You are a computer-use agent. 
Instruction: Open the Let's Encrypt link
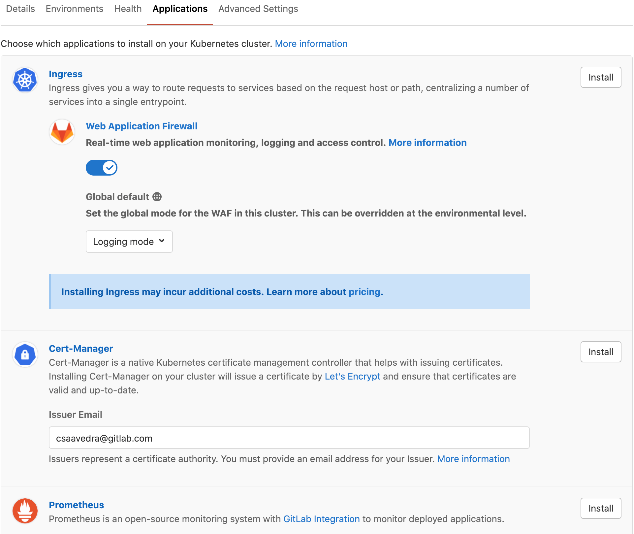click(352, 377)
